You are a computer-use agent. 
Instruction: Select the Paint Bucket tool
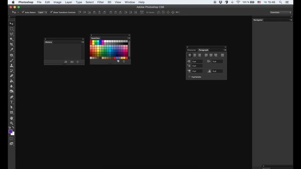pos(11,81)
